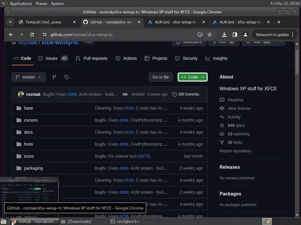This screenshot has height=225, width=301.
Task: Open Chrome profile icon
Action: coord(245,35)
